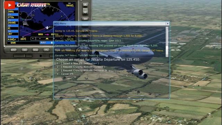Choose option 4 Cancel IFR
Viewport: 222px width, 125px height.
point(65,74)
